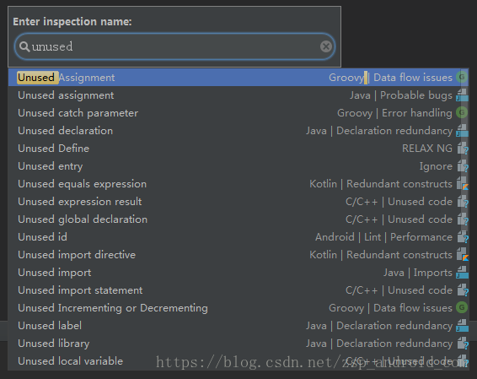Choose the Unused import Java inspection
Screen dimensions: 477x379
coord(238,272)
